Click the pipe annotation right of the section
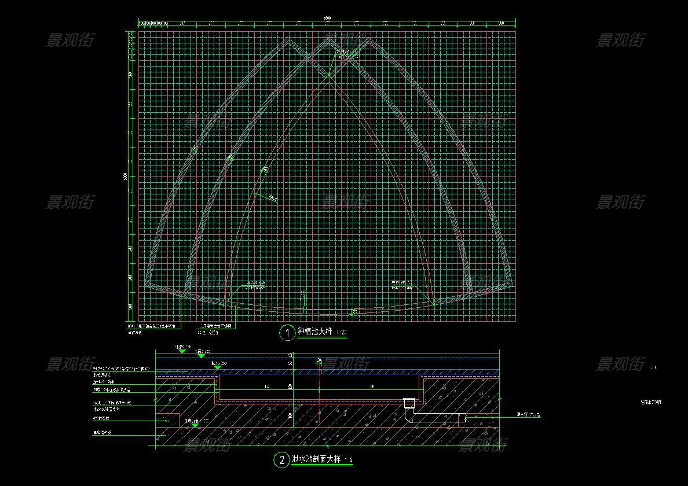 pos(528,415)
